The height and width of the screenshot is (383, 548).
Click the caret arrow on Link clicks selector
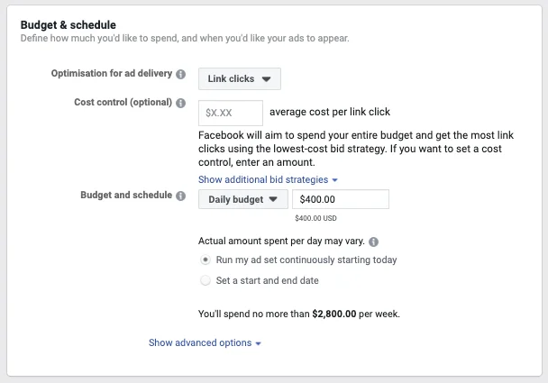pyautogui.click(x=266, y=79)
